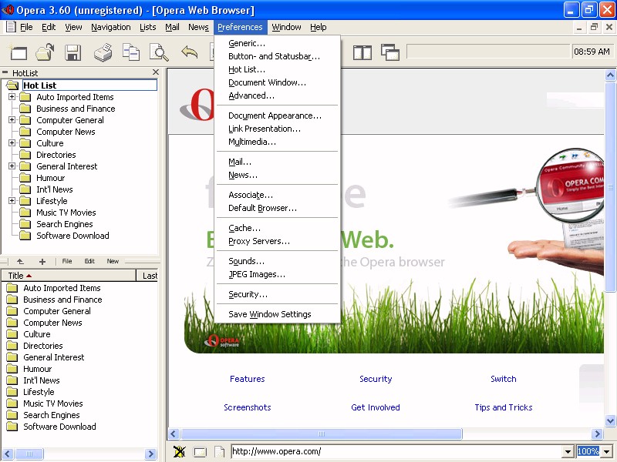Click the Print toolbar icon

(103, 52)
